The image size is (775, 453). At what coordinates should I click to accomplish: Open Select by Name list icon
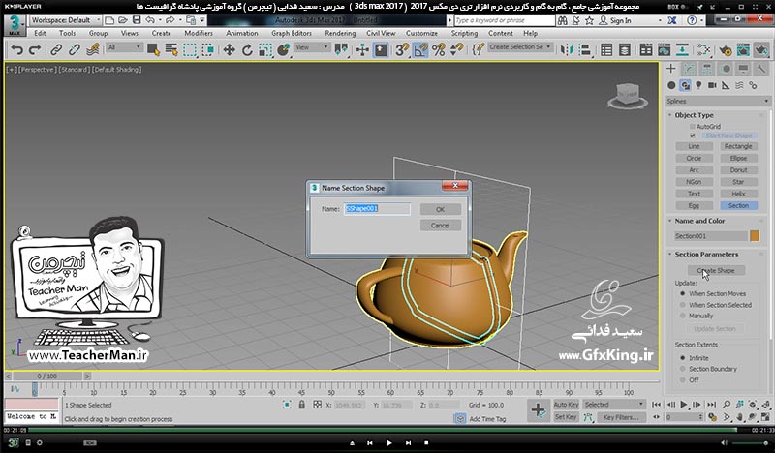[x=171, y=50]
